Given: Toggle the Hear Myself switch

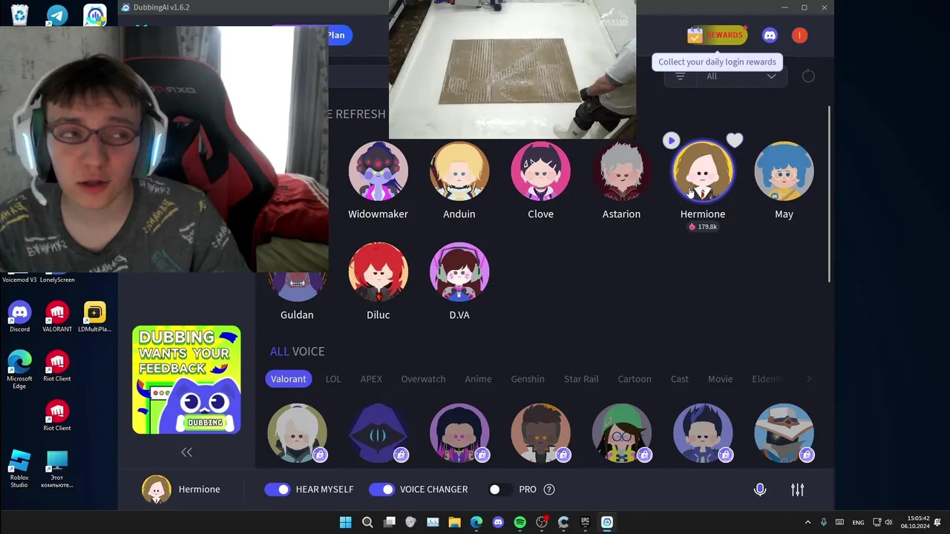Looking at the screenshot, I should 278,489.
